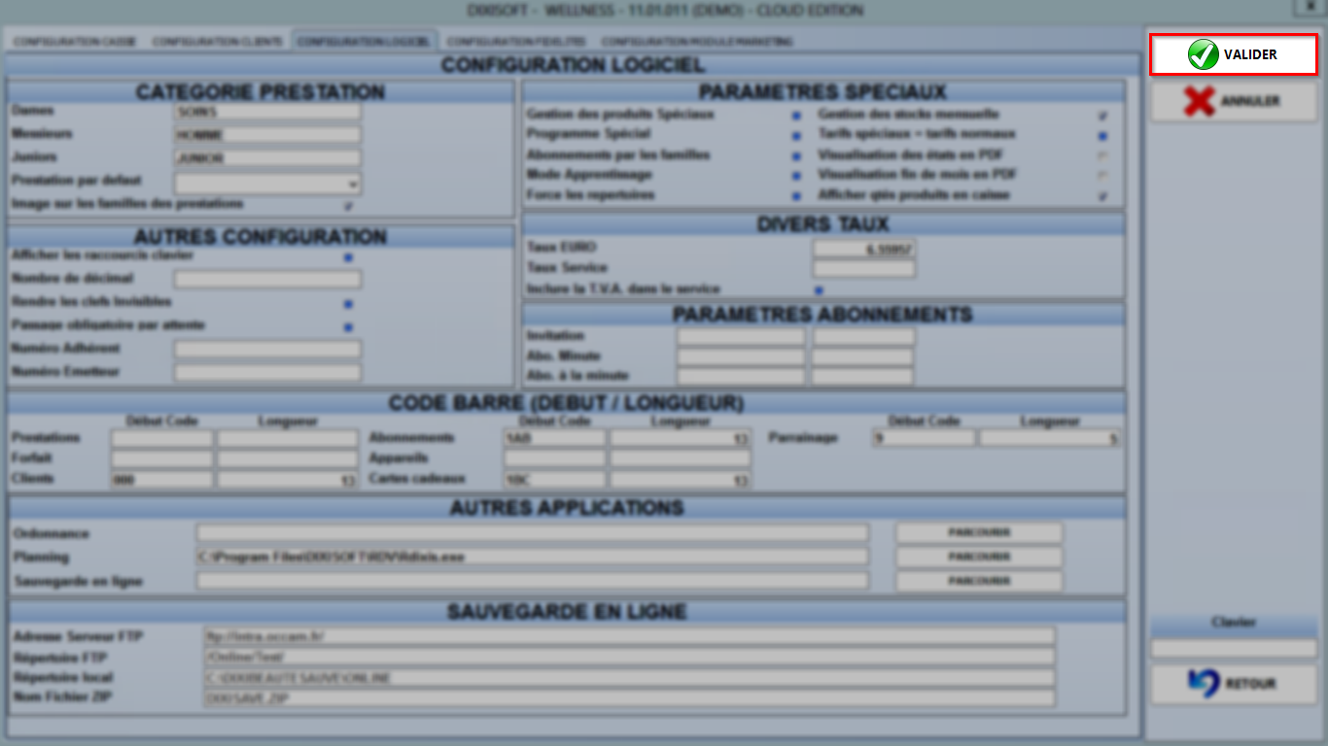This screenshot has height=746, width=1328.
Task: Click the Sauvegarde en ligne path field
Action: click(533, 581)
